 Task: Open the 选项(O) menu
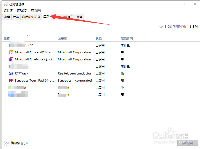22,11
